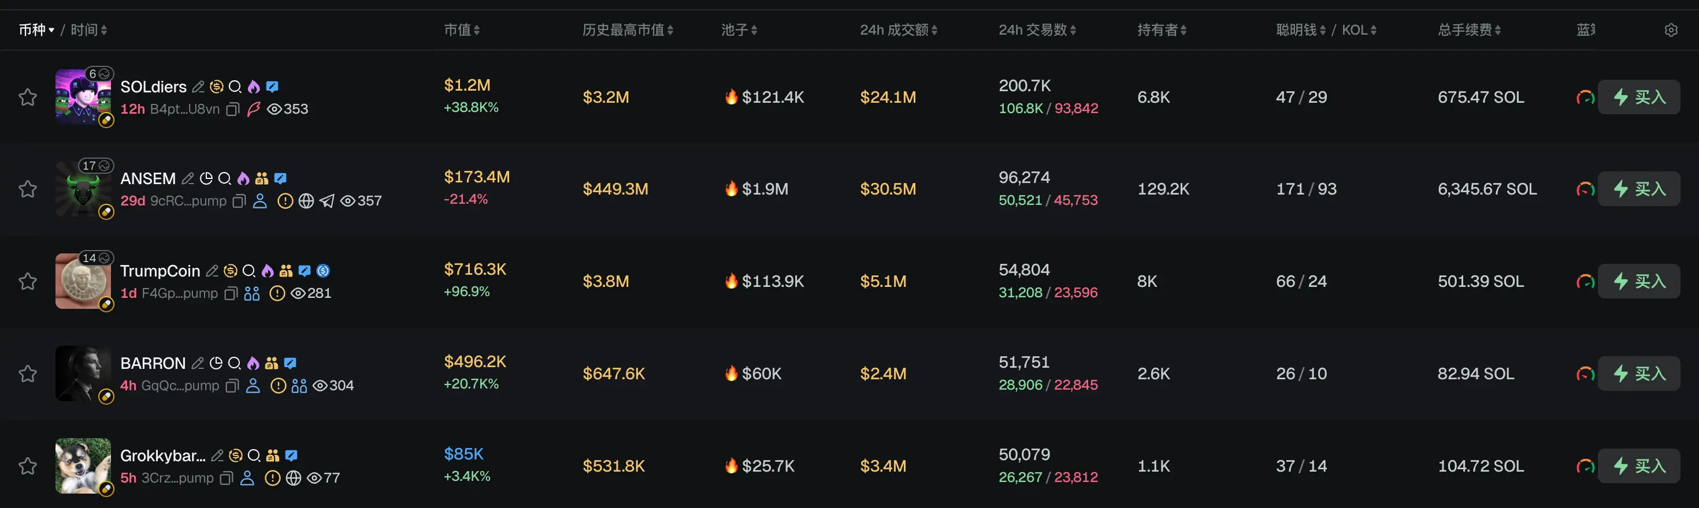Image resolution: width=1699 pixels, height=508 pixels.
Task: Click the orange dollar swap icon beside TrumpCoin
Action: [x=230, y=271]
